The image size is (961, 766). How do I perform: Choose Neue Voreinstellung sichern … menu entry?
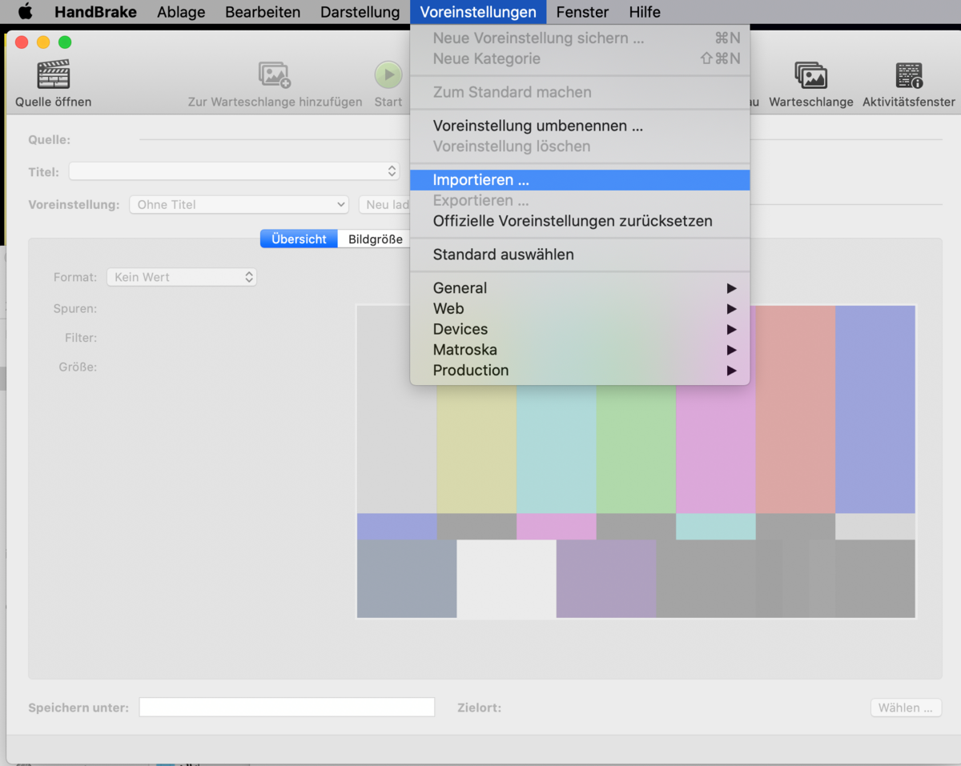(580, 38)
